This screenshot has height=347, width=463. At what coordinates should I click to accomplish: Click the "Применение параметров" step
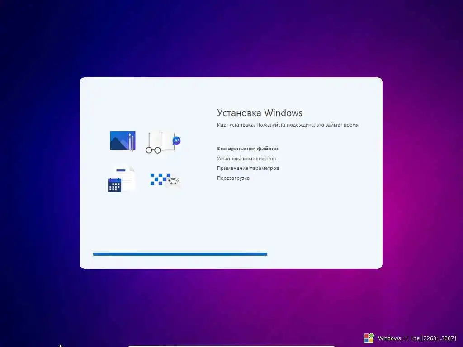pos(248,168)
